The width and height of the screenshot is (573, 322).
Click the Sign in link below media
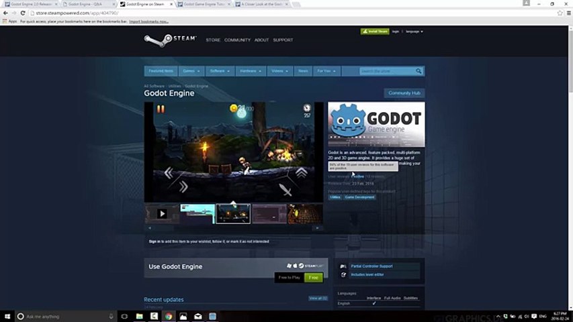(x=155, y=241)
